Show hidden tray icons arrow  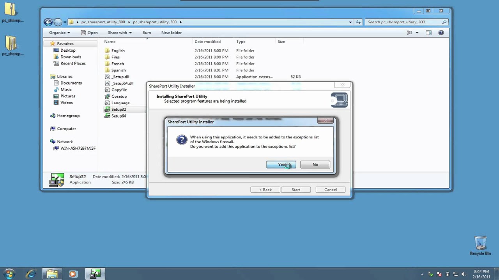pos(422,274)
